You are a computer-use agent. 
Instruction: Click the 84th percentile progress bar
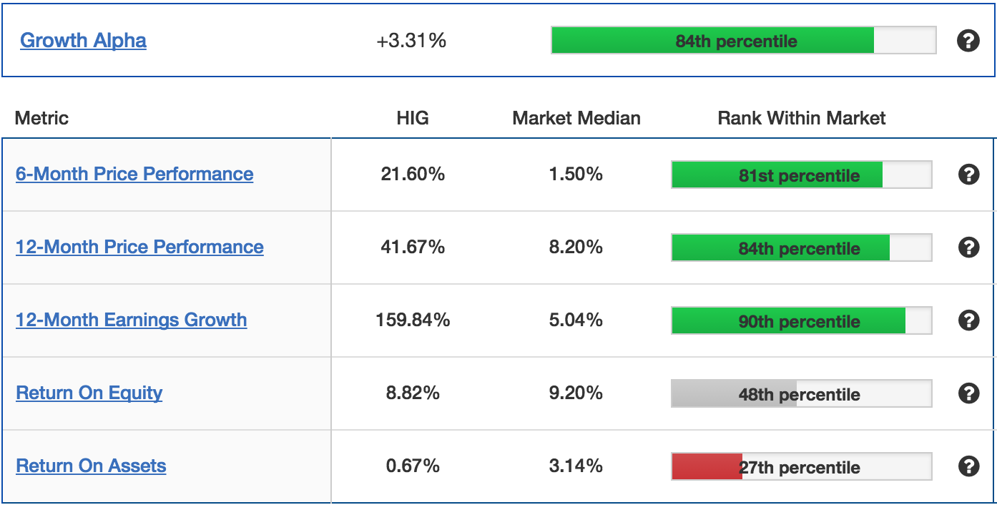click(744, 41)
